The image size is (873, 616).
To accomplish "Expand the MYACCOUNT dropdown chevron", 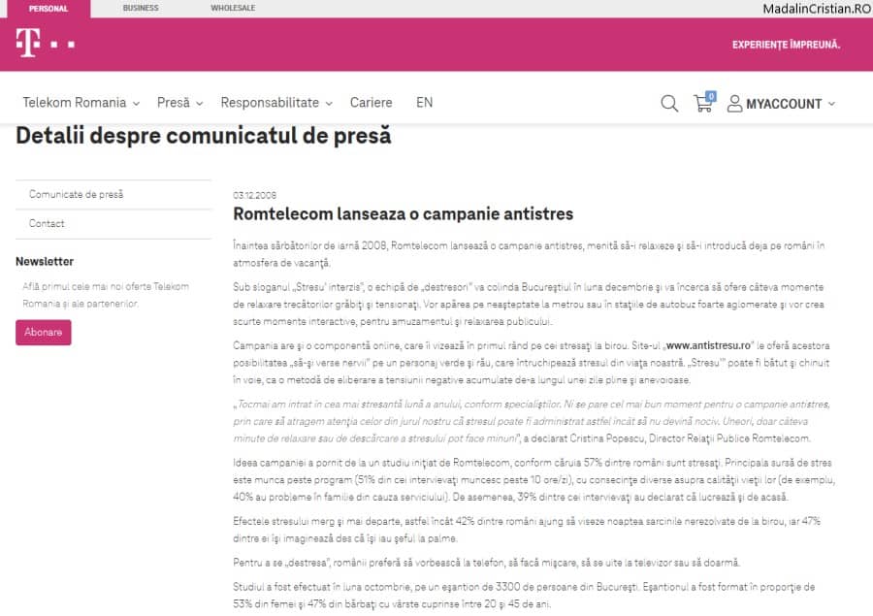I will (832, 104).
